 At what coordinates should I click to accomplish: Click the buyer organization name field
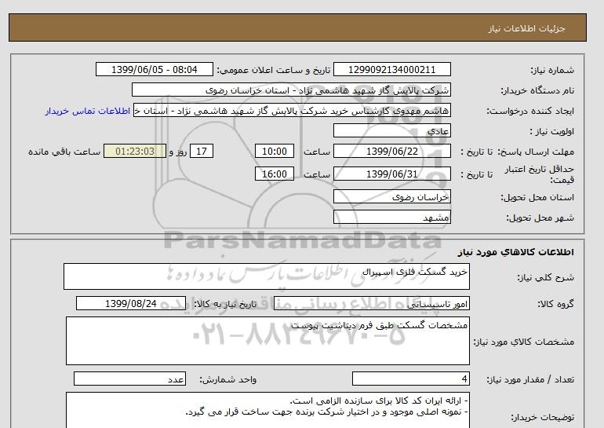tap(291, 90)
